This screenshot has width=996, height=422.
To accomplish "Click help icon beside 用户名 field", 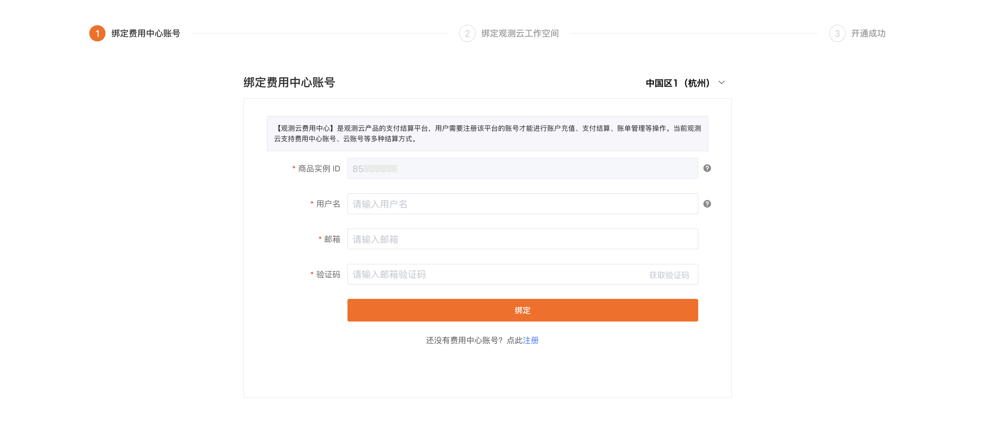I will [x=707, y=204].
